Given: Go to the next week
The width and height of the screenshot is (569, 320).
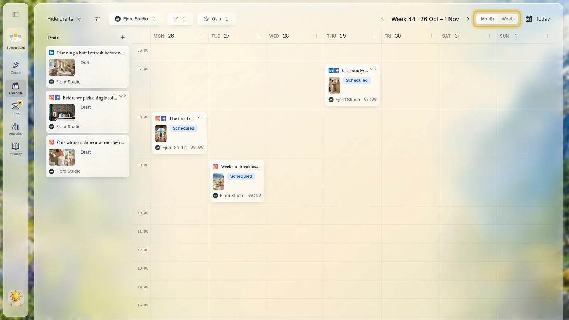Looking at the screenshot, I should click(x=468, y=19).
